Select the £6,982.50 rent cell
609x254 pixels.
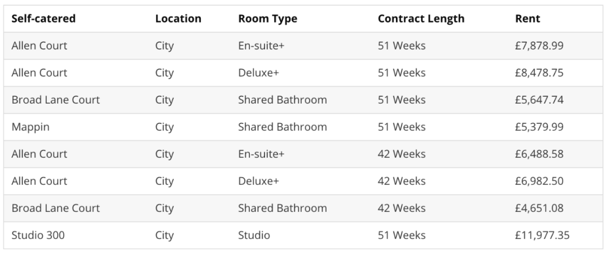tap(539, 181)
